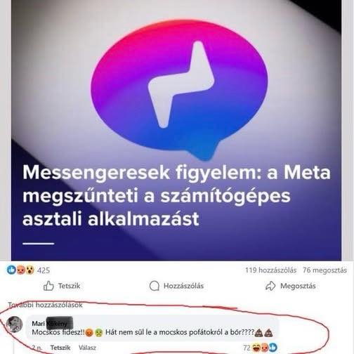354x354 pixels.
Task: Click the article headline about Meta
Action: click(x=176, y=196)
